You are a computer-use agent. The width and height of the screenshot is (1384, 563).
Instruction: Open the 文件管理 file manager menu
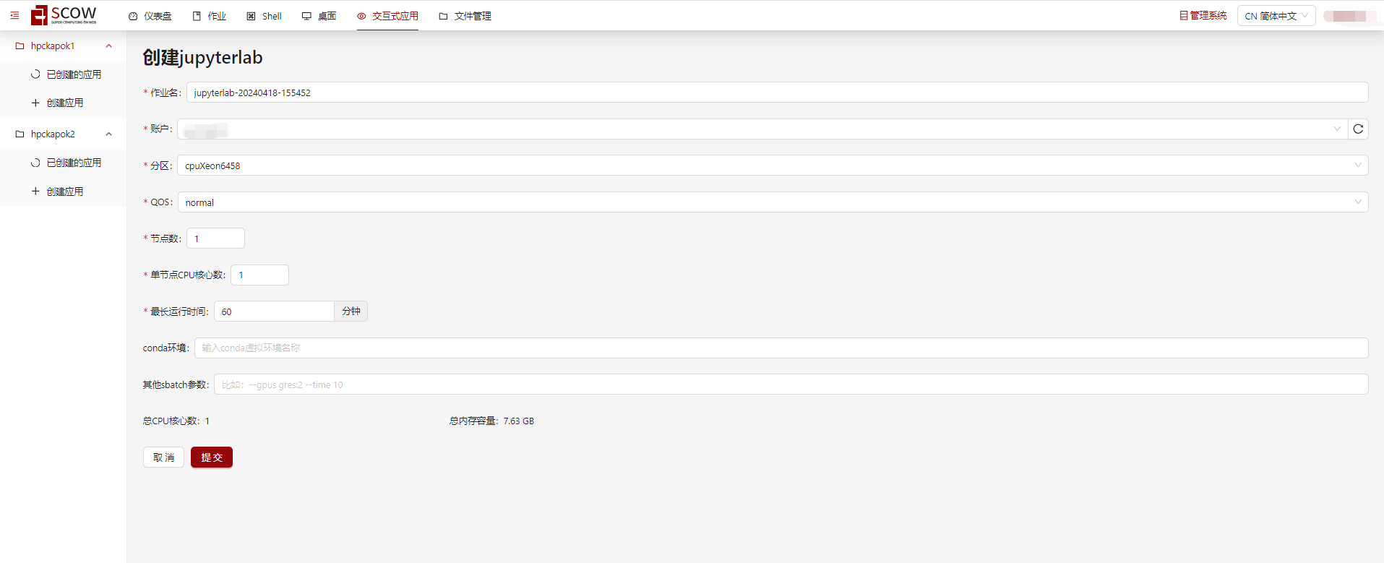465,16
